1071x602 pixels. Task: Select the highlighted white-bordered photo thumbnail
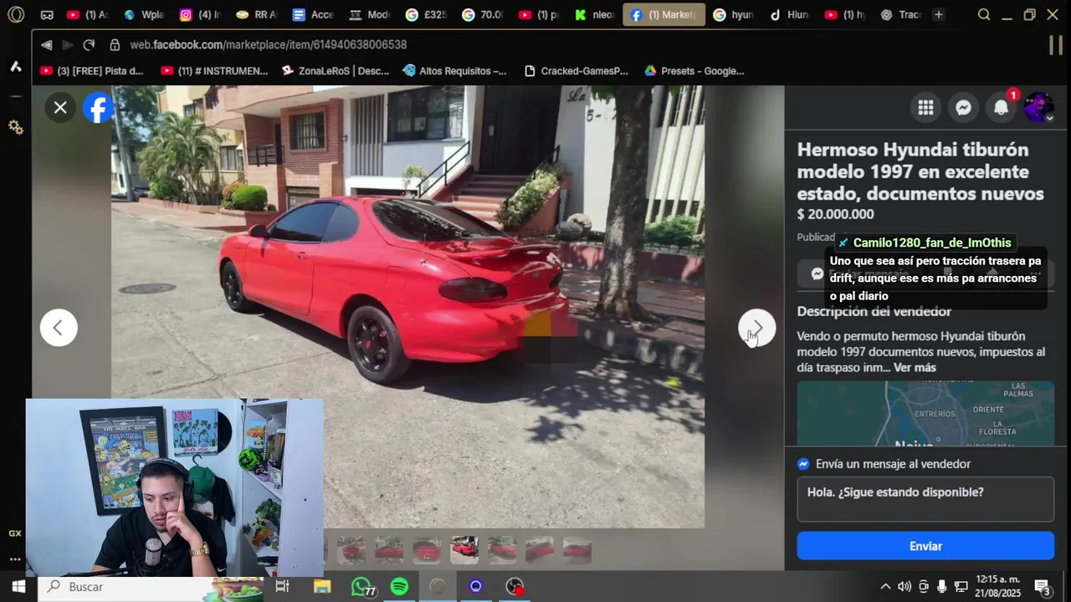(x=464, y=549)
